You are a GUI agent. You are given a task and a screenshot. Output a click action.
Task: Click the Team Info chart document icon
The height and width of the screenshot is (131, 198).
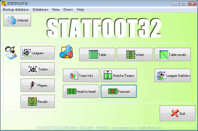pos(74,75)
